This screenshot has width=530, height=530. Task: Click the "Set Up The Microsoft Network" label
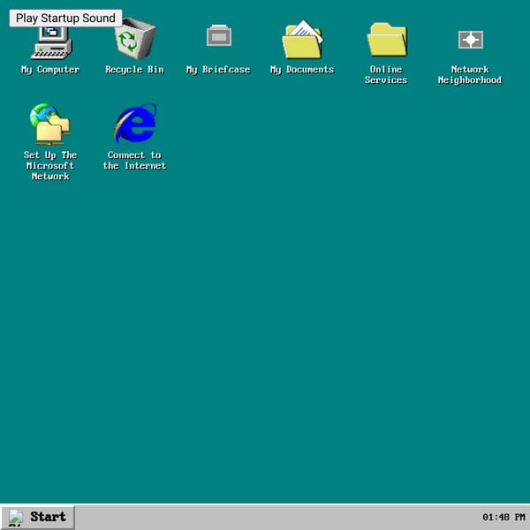pos(50,166)
